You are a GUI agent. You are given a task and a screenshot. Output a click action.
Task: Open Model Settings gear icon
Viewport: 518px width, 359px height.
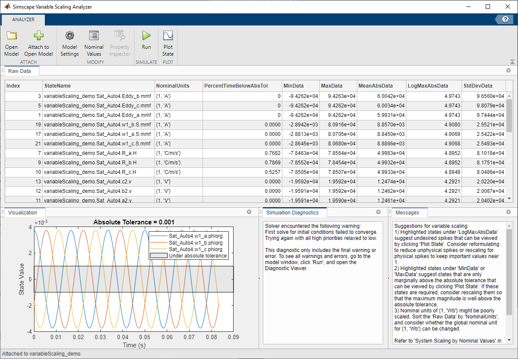69,36
